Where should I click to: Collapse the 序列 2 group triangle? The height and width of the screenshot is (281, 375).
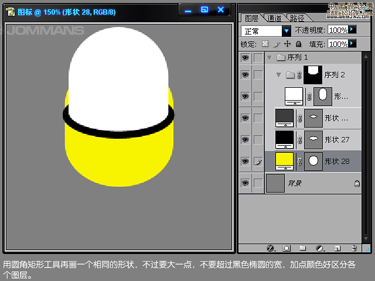[278, 75]
